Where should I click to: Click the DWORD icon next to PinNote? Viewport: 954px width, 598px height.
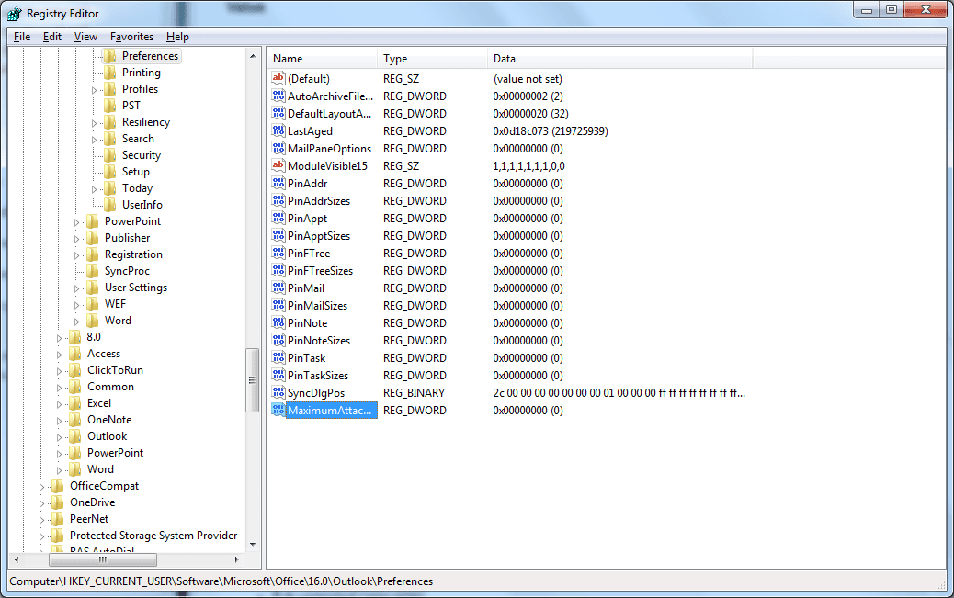(278, 322)
